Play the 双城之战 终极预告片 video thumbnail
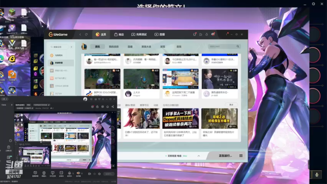327x184 pixels. pyautogui.click(x=219, y=118)
